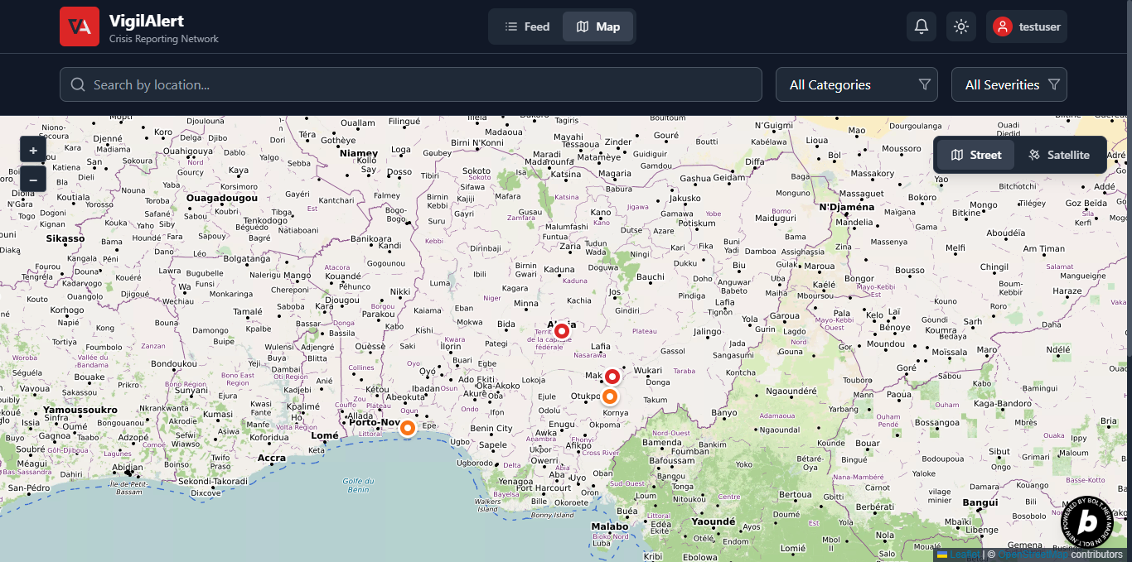Click the Bangui city label
Viewport: 1132px width, 562px height.
tap(980, 502)
